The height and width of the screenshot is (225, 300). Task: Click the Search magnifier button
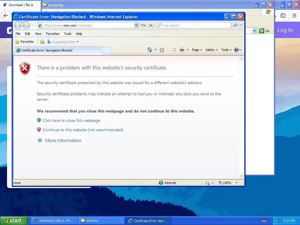(x=235, y=25)
